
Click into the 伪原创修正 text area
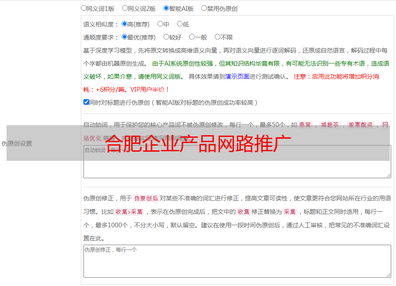[x=237, y=261]
